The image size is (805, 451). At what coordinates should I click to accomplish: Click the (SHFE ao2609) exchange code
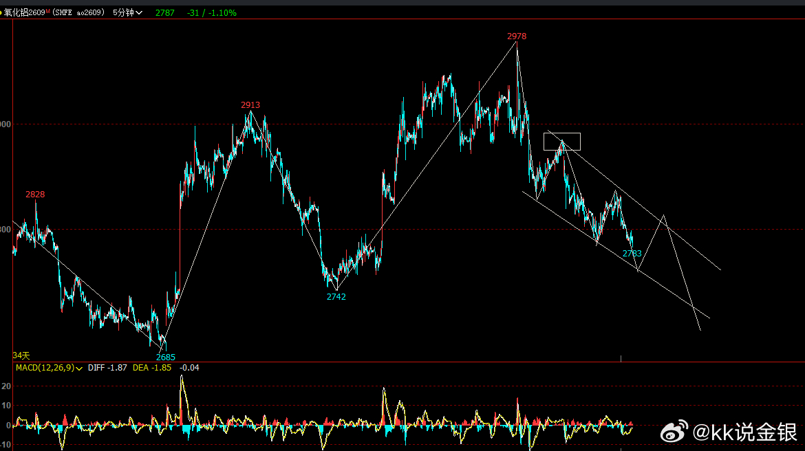(x=78, y=12)
